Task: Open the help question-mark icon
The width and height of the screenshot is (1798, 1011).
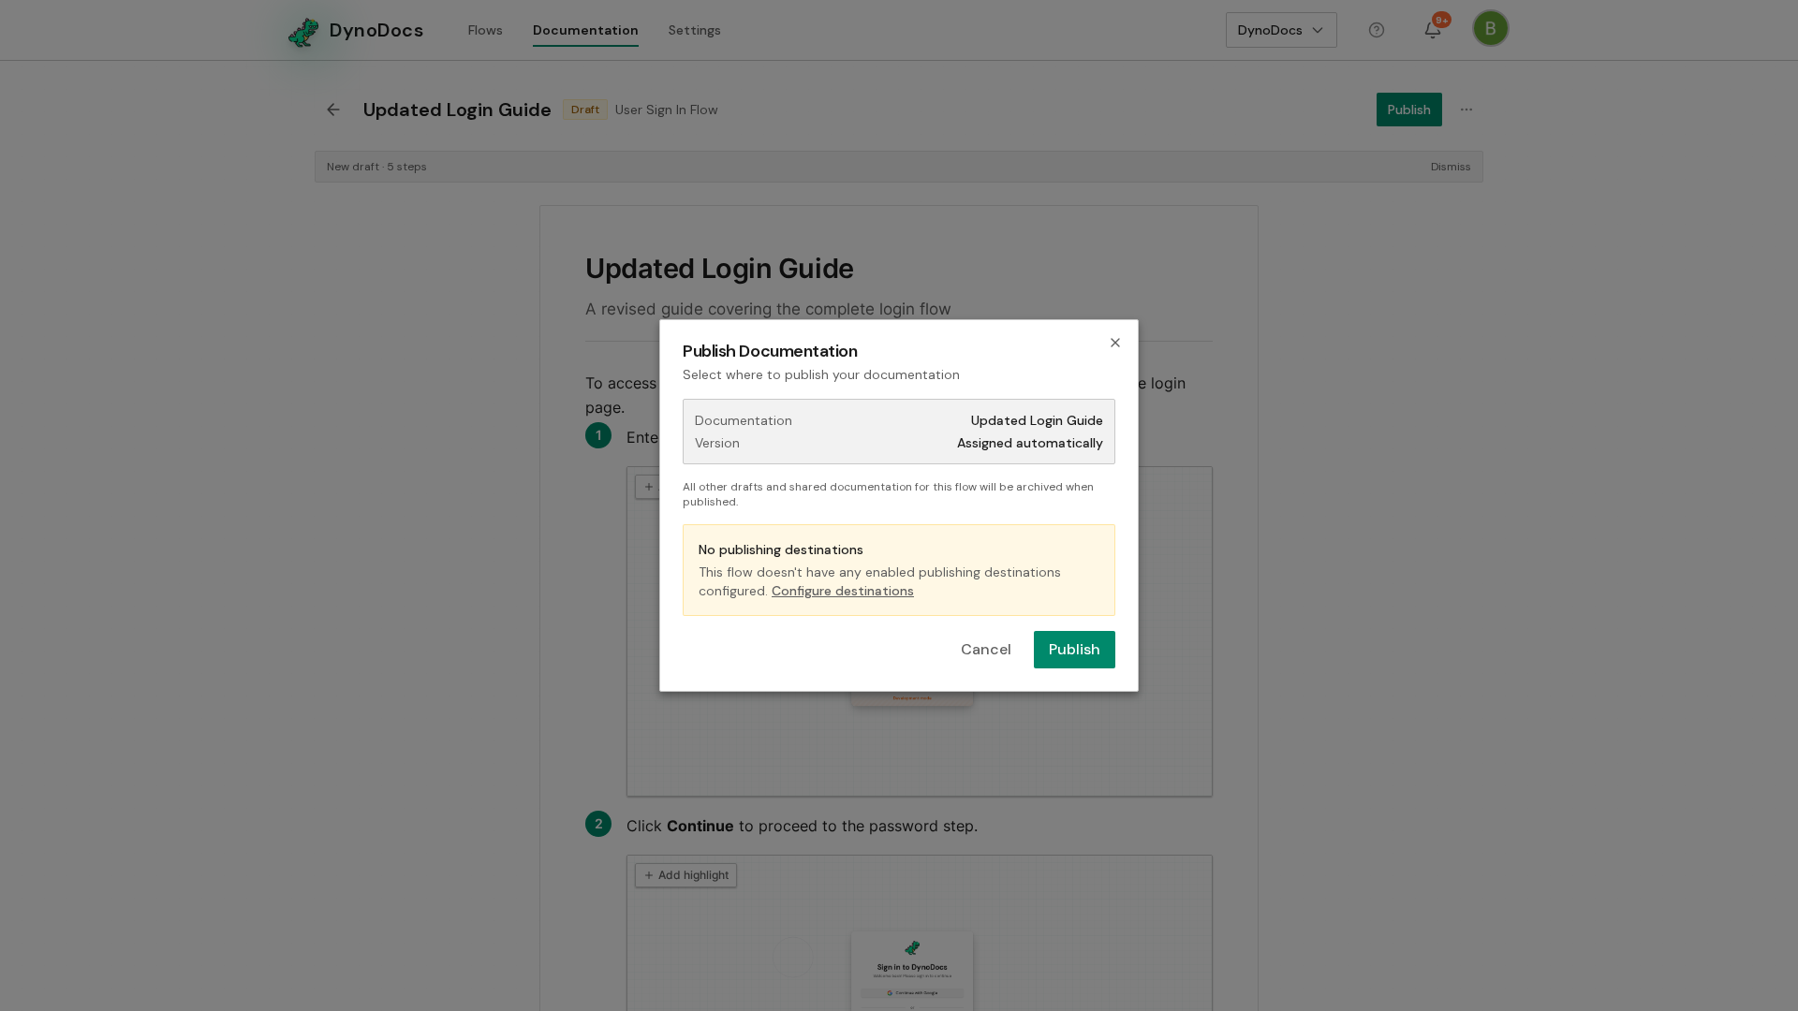Action: (1377, 30)
